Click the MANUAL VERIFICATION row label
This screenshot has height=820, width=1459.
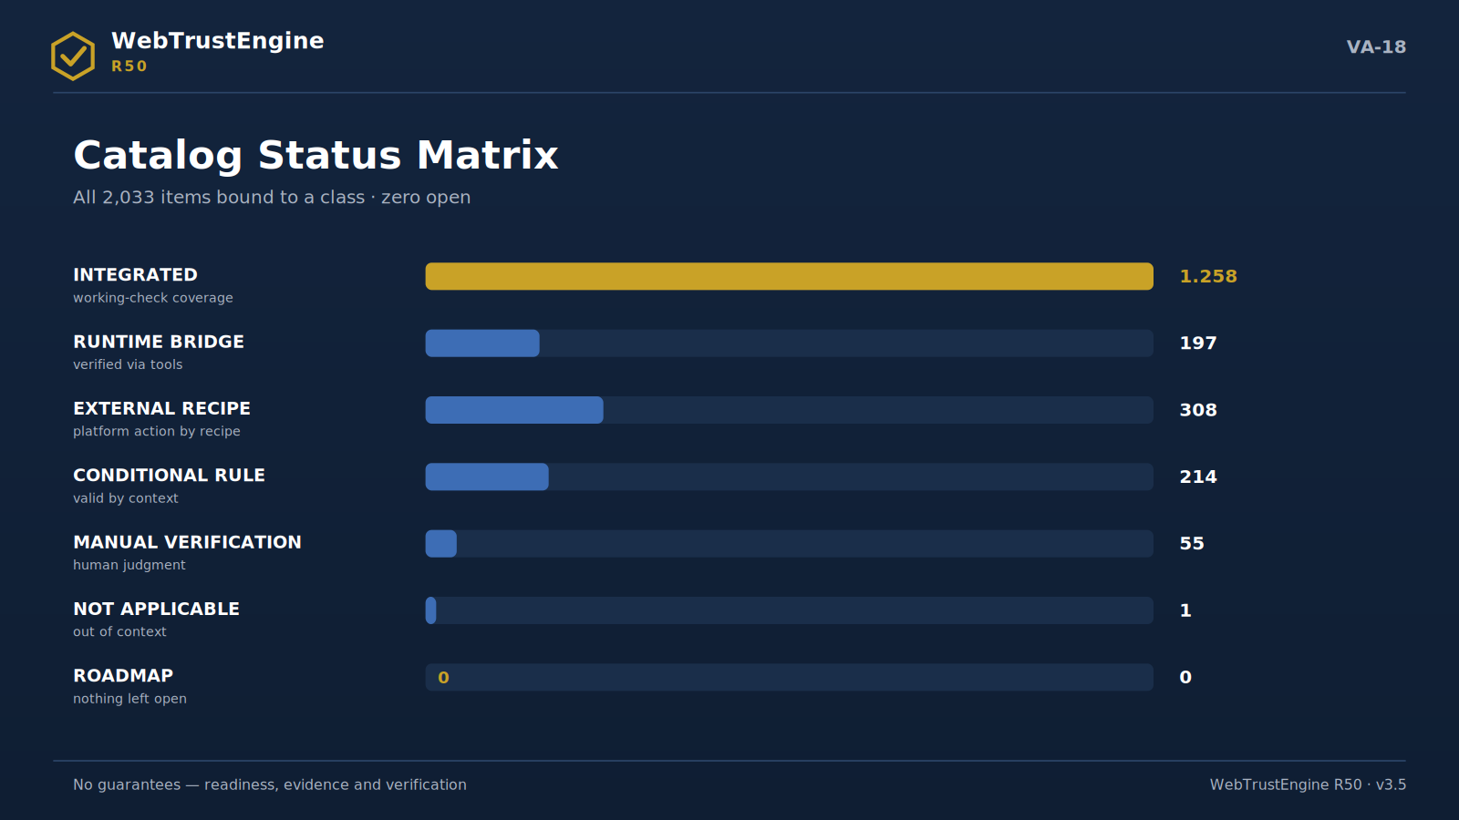click(x=187, y=542)
